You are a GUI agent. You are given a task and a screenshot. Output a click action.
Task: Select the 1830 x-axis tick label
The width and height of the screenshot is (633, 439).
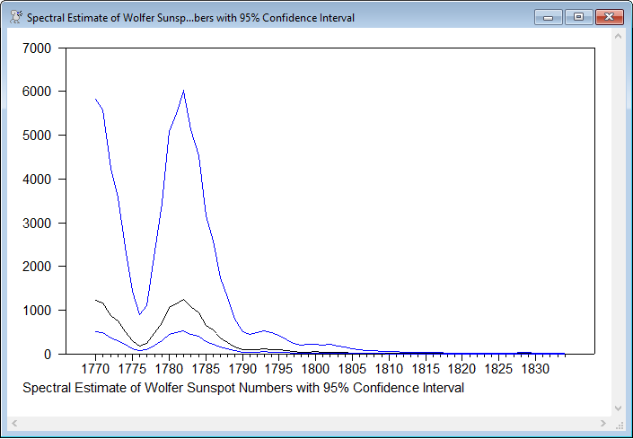[535, 369]
